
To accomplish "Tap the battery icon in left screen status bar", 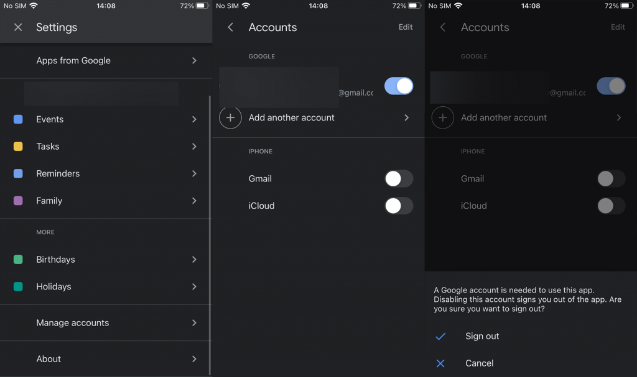I will (203, 6).
